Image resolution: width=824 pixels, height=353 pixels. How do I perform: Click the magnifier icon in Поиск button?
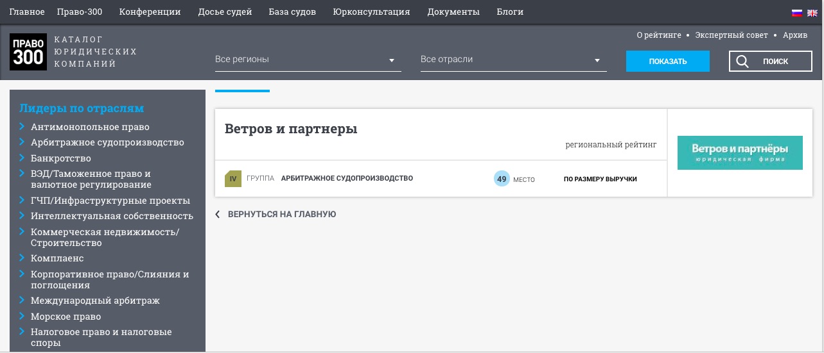pyautogui.click(x=742, y=62)
